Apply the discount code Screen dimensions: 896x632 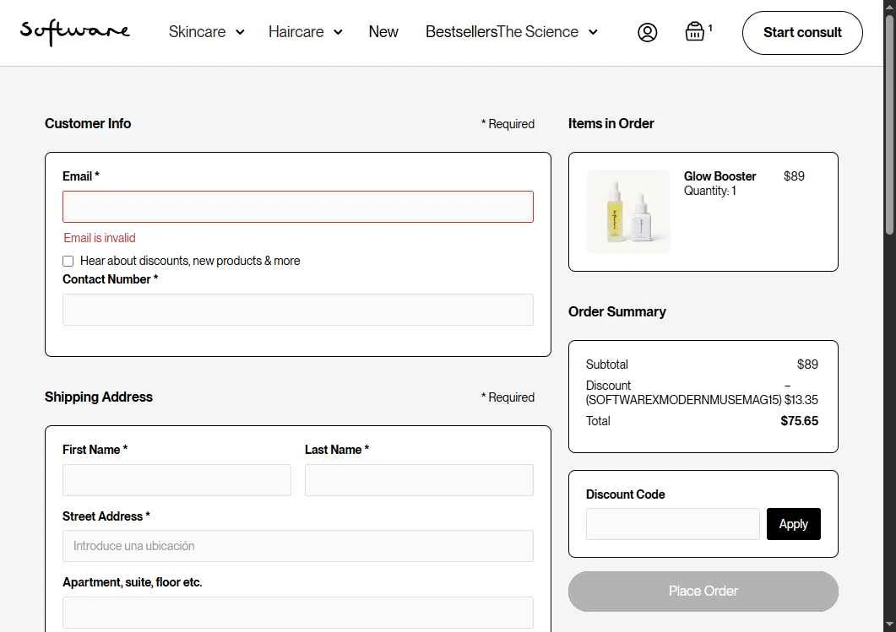point(793,524)
